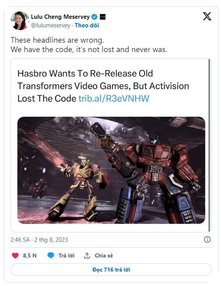The image size is (221, 286).
Task: Click the Chia sẻ text label
Action: (x=104, y=255)
